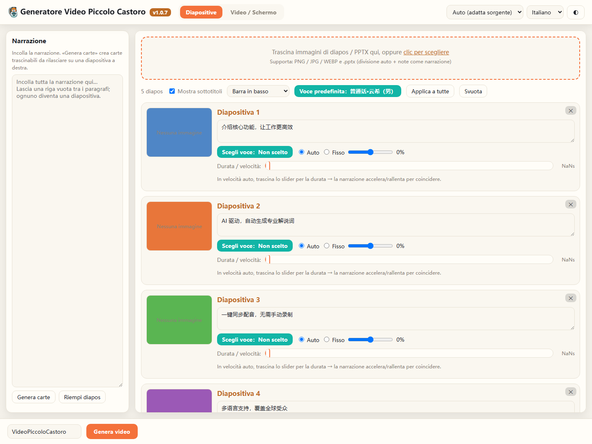Viewport: 592px width, 444px height.
Task: Click the 0% speed value of Diapositiva 1
Action: pos(400,152)
